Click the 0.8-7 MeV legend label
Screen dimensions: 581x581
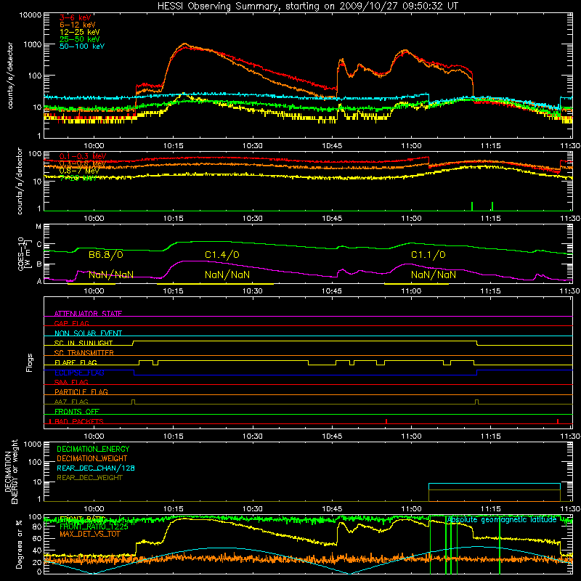point(79,171)
